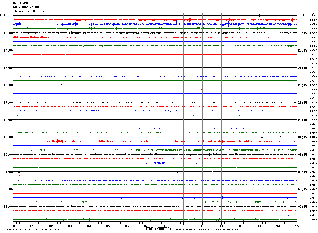Image resolution: width=318 pixels, height=233 pixels.
Task: Click the '16:00' CST time label
Action: click(8, 85)
